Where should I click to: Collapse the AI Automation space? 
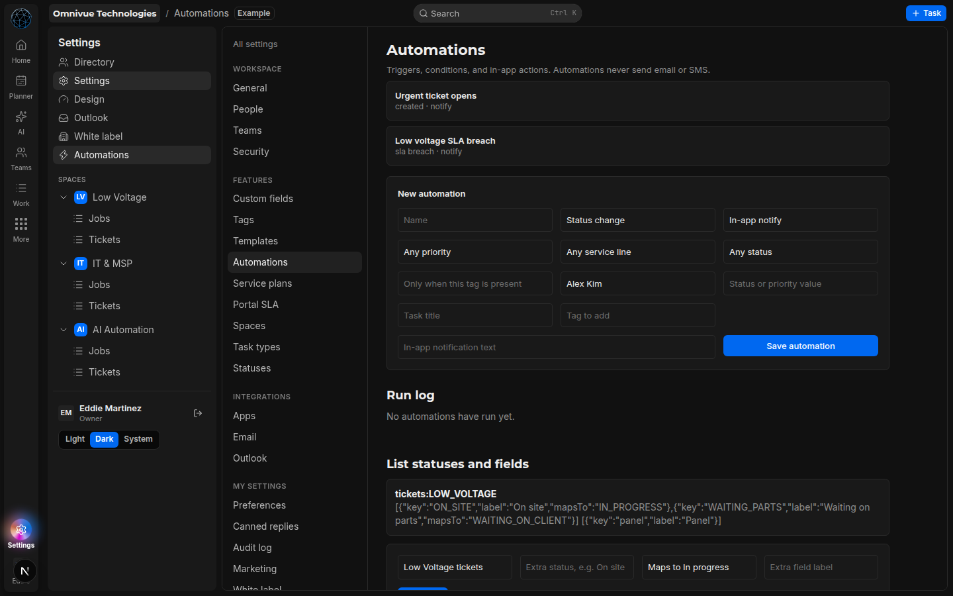point(64,330)
